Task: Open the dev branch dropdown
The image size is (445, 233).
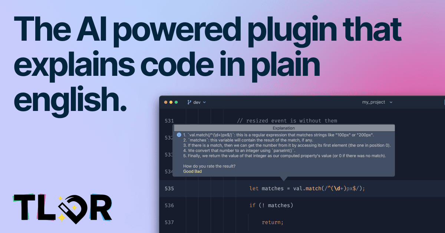Action: click(x=197, y=102)
